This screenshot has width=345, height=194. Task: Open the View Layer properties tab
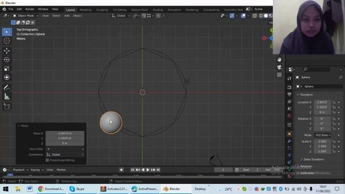click(289, 102)
